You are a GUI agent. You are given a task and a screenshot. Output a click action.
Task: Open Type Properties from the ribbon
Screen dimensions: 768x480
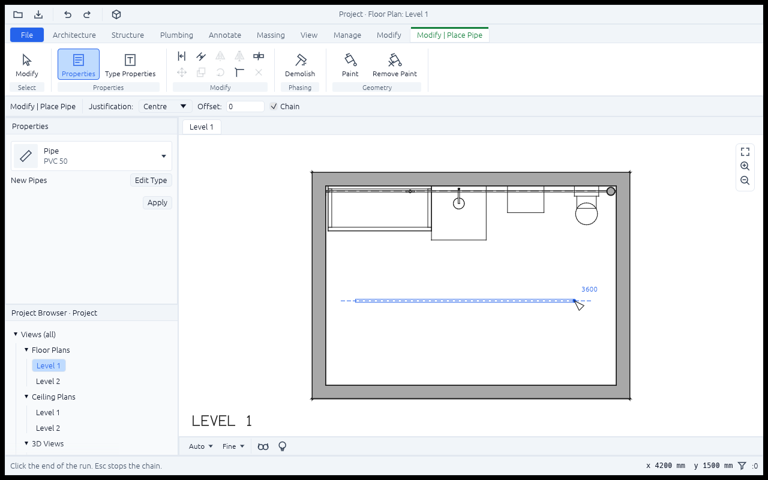[x=130, y=65]
